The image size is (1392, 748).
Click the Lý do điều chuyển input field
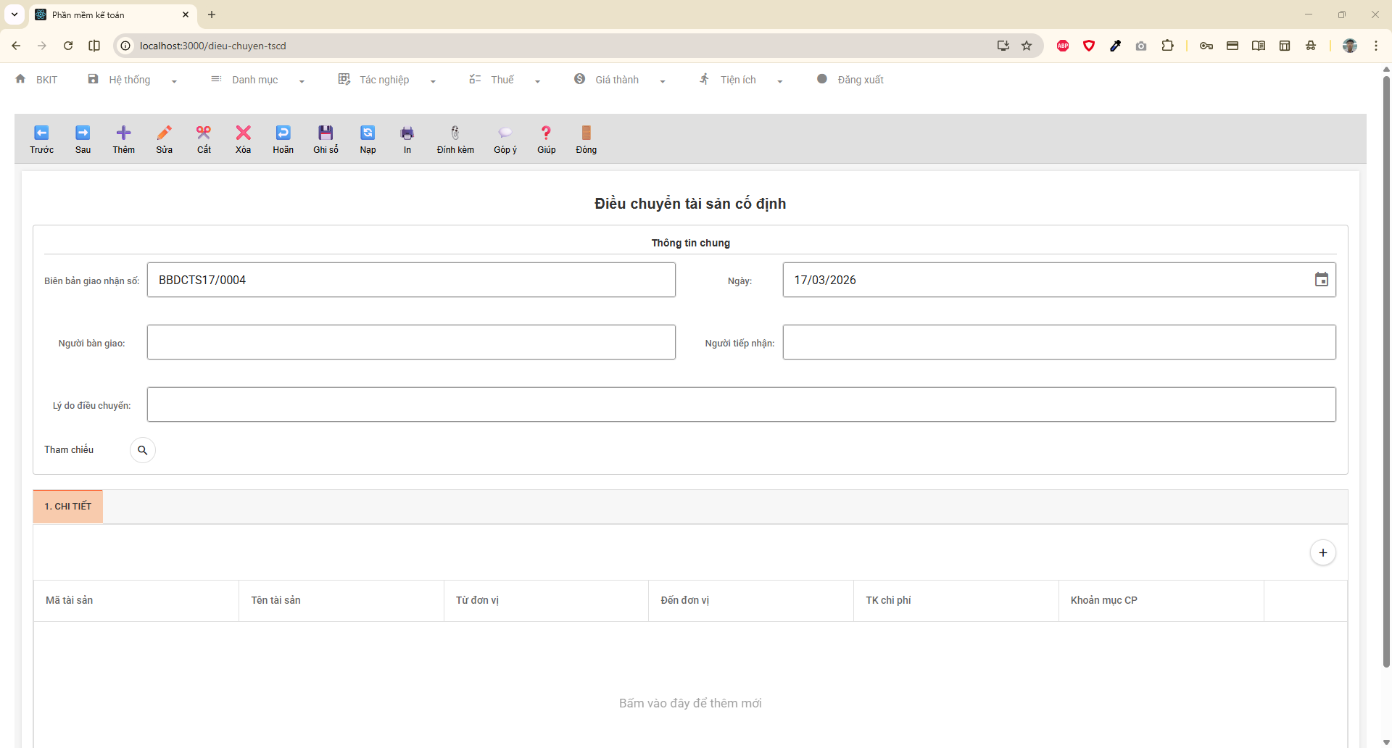pyautogui.click(x=741, y=404)
